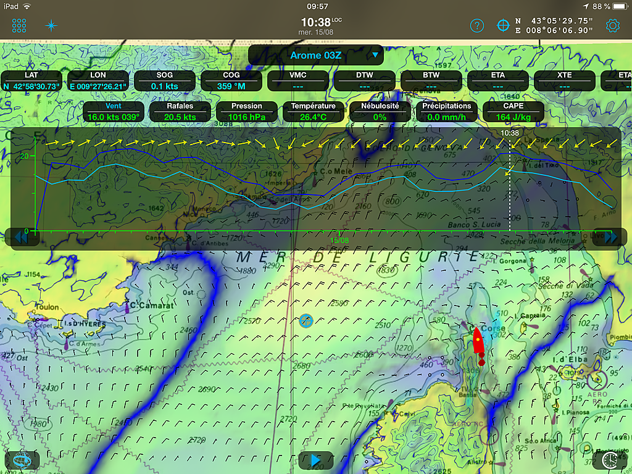632x474 pixels.
Task: Open the Arome 03Z model dropdown
Action: coord(315,55)
